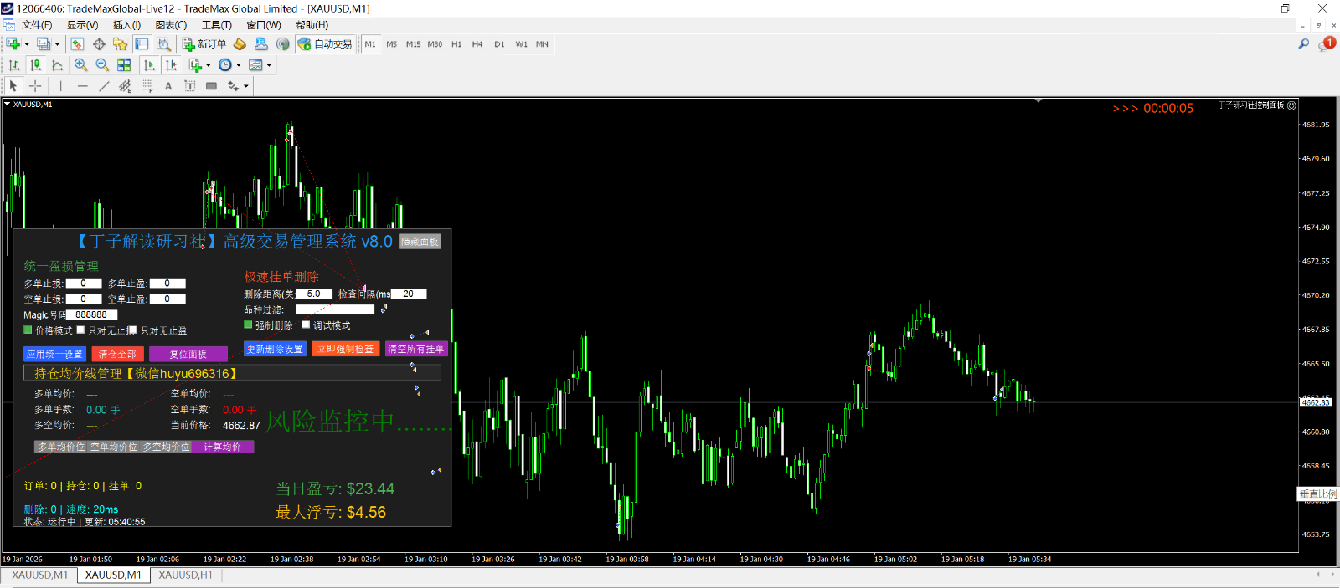This screenshot has height=588, width=1340.
Task: Switch timeframe to M5
Action: 391,44
